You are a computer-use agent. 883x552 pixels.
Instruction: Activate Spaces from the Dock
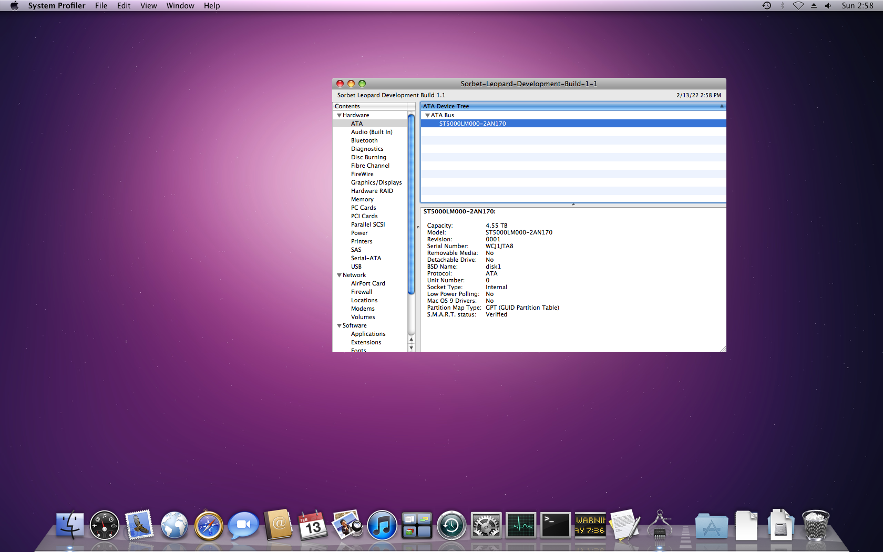point(417,525)
